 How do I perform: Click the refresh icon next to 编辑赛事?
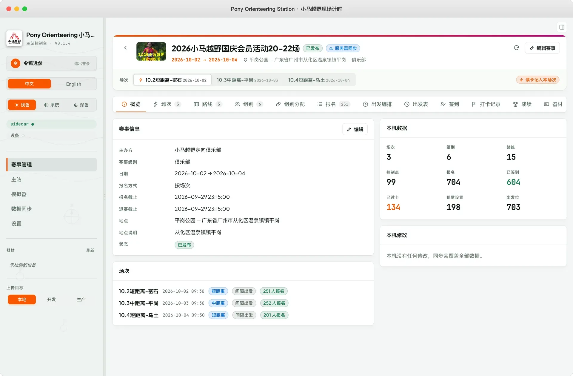tap(517, 48)
